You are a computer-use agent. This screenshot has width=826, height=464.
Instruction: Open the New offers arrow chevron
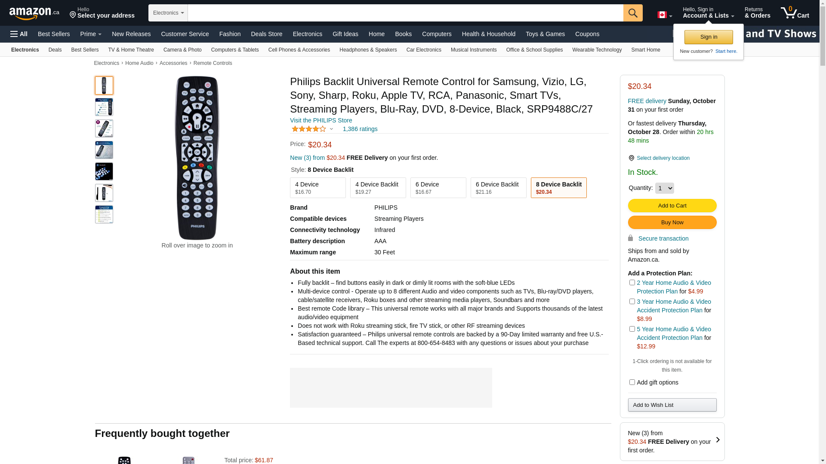(x=718, y=440)
